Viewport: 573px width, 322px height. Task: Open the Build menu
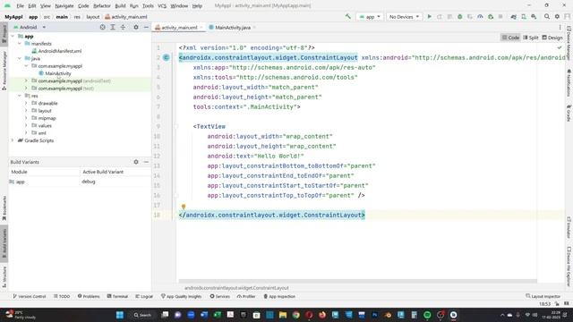pos(120,6)
